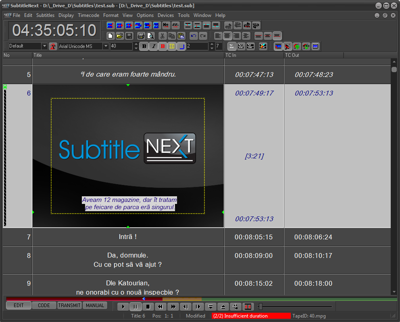Click the 'No' renumber subtitles icon
The width and height of the screenshot is (400, 322).
click(166, 25)
